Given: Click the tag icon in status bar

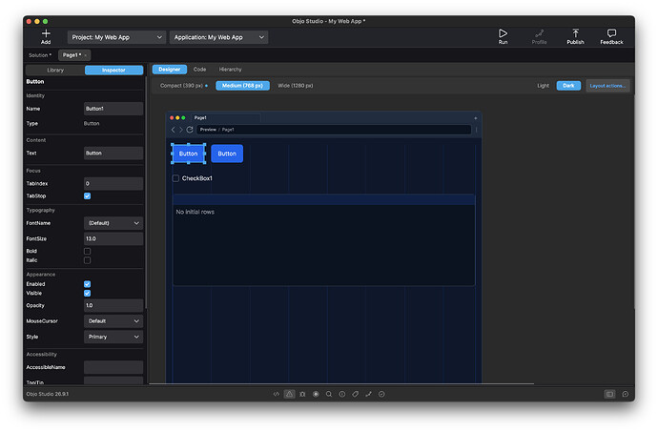Looking at the screenshot, I should coord(356,394).
